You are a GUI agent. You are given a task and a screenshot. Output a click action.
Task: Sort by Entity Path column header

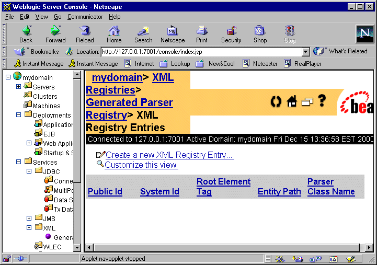[279, 191]
